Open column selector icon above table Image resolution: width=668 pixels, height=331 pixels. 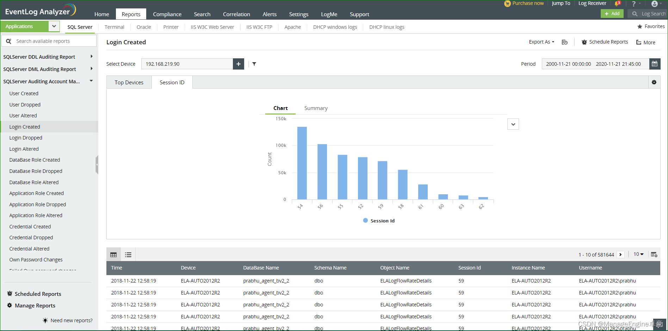(x=654, y=254)
